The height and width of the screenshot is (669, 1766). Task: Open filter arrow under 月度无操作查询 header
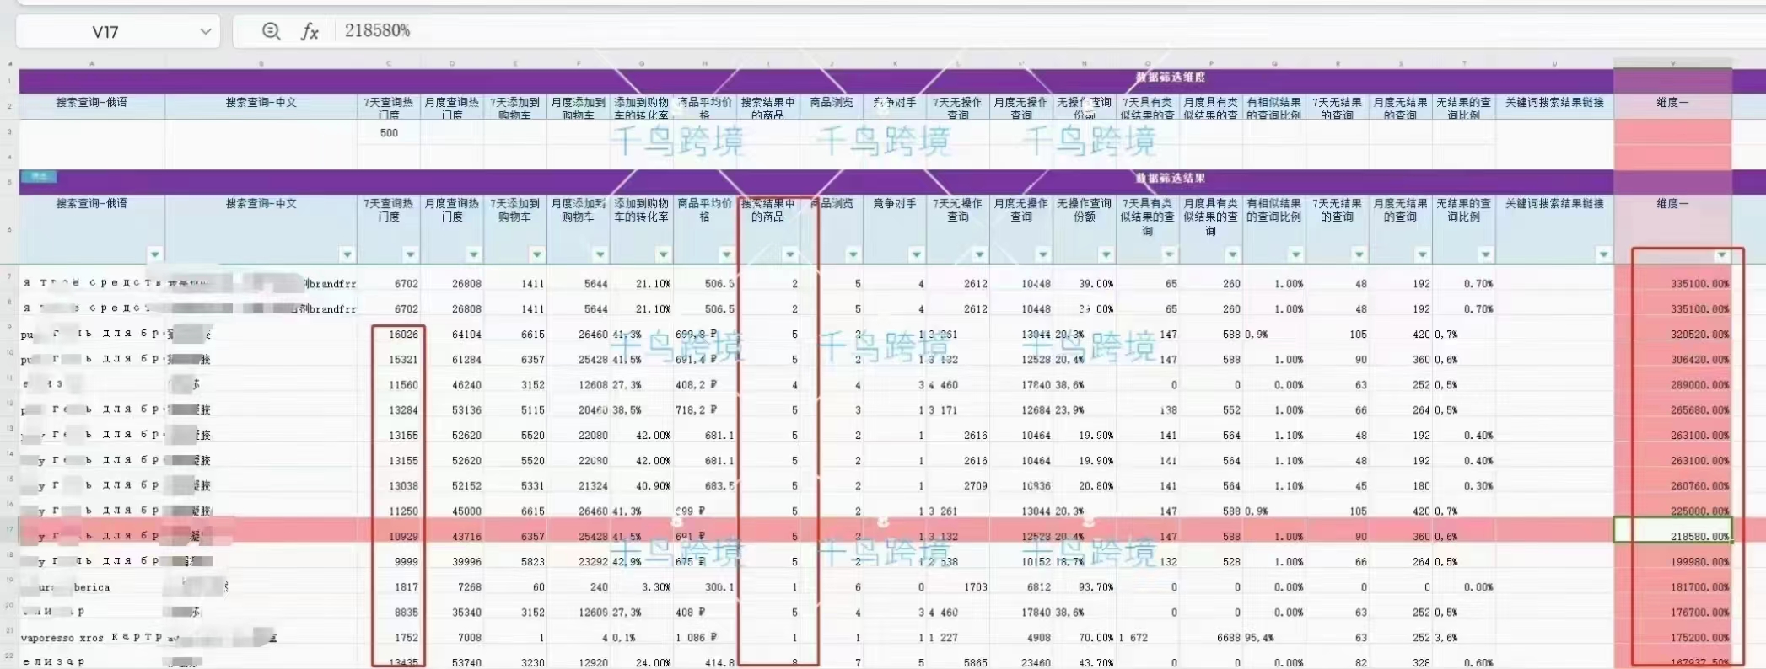coord(1042,254)
